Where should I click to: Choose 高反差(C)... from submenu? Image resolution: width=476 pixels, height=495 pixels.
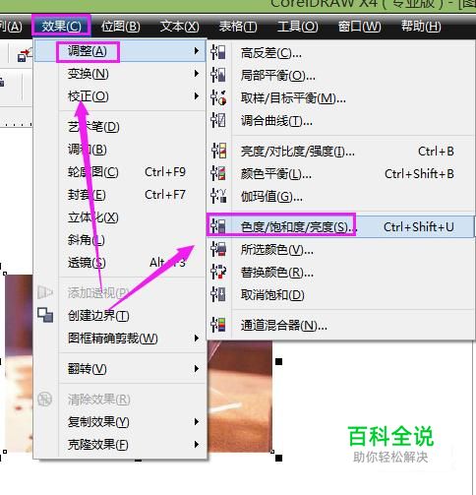tap(341, 52)
